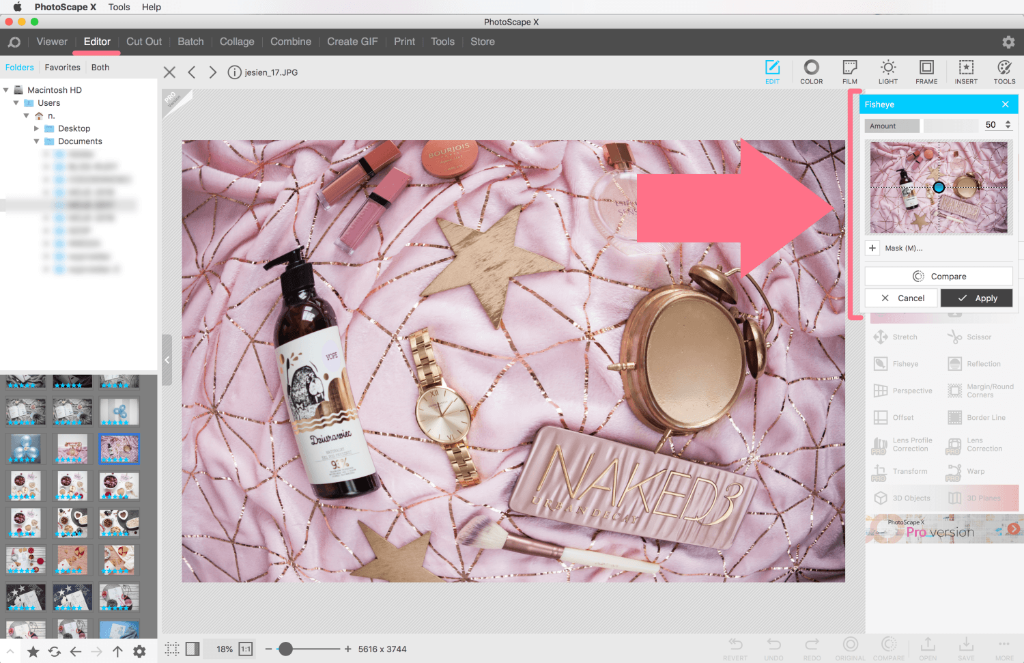This screenshot has width=1024, height=663.
Task: Collapse the home folder n.
Action: coord(27,116)
